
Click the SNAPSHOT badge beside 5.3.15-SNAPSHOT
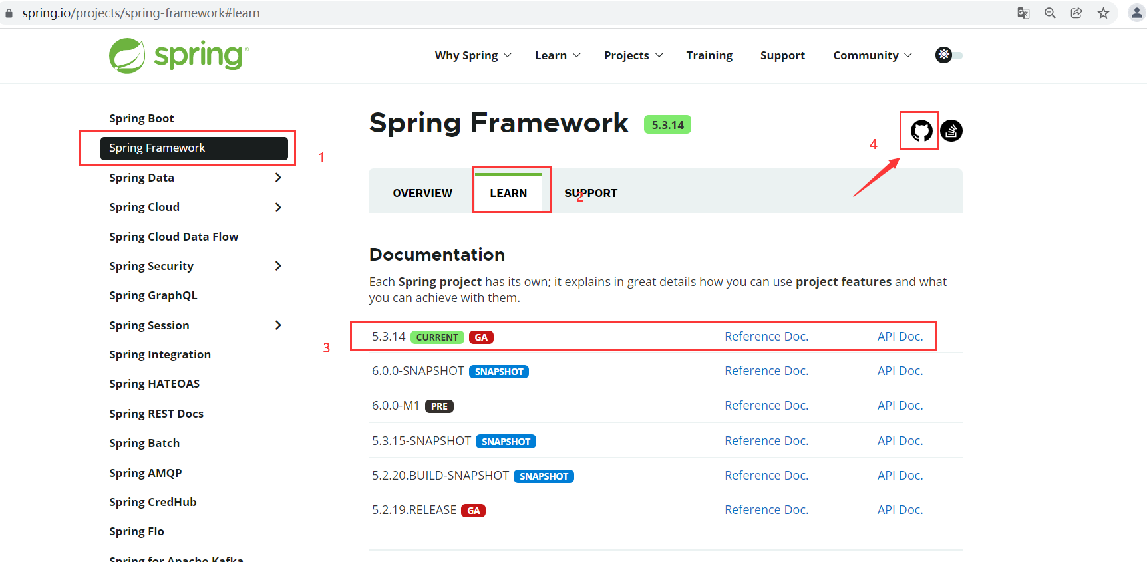pyautogui.click(x=506, y=442)
